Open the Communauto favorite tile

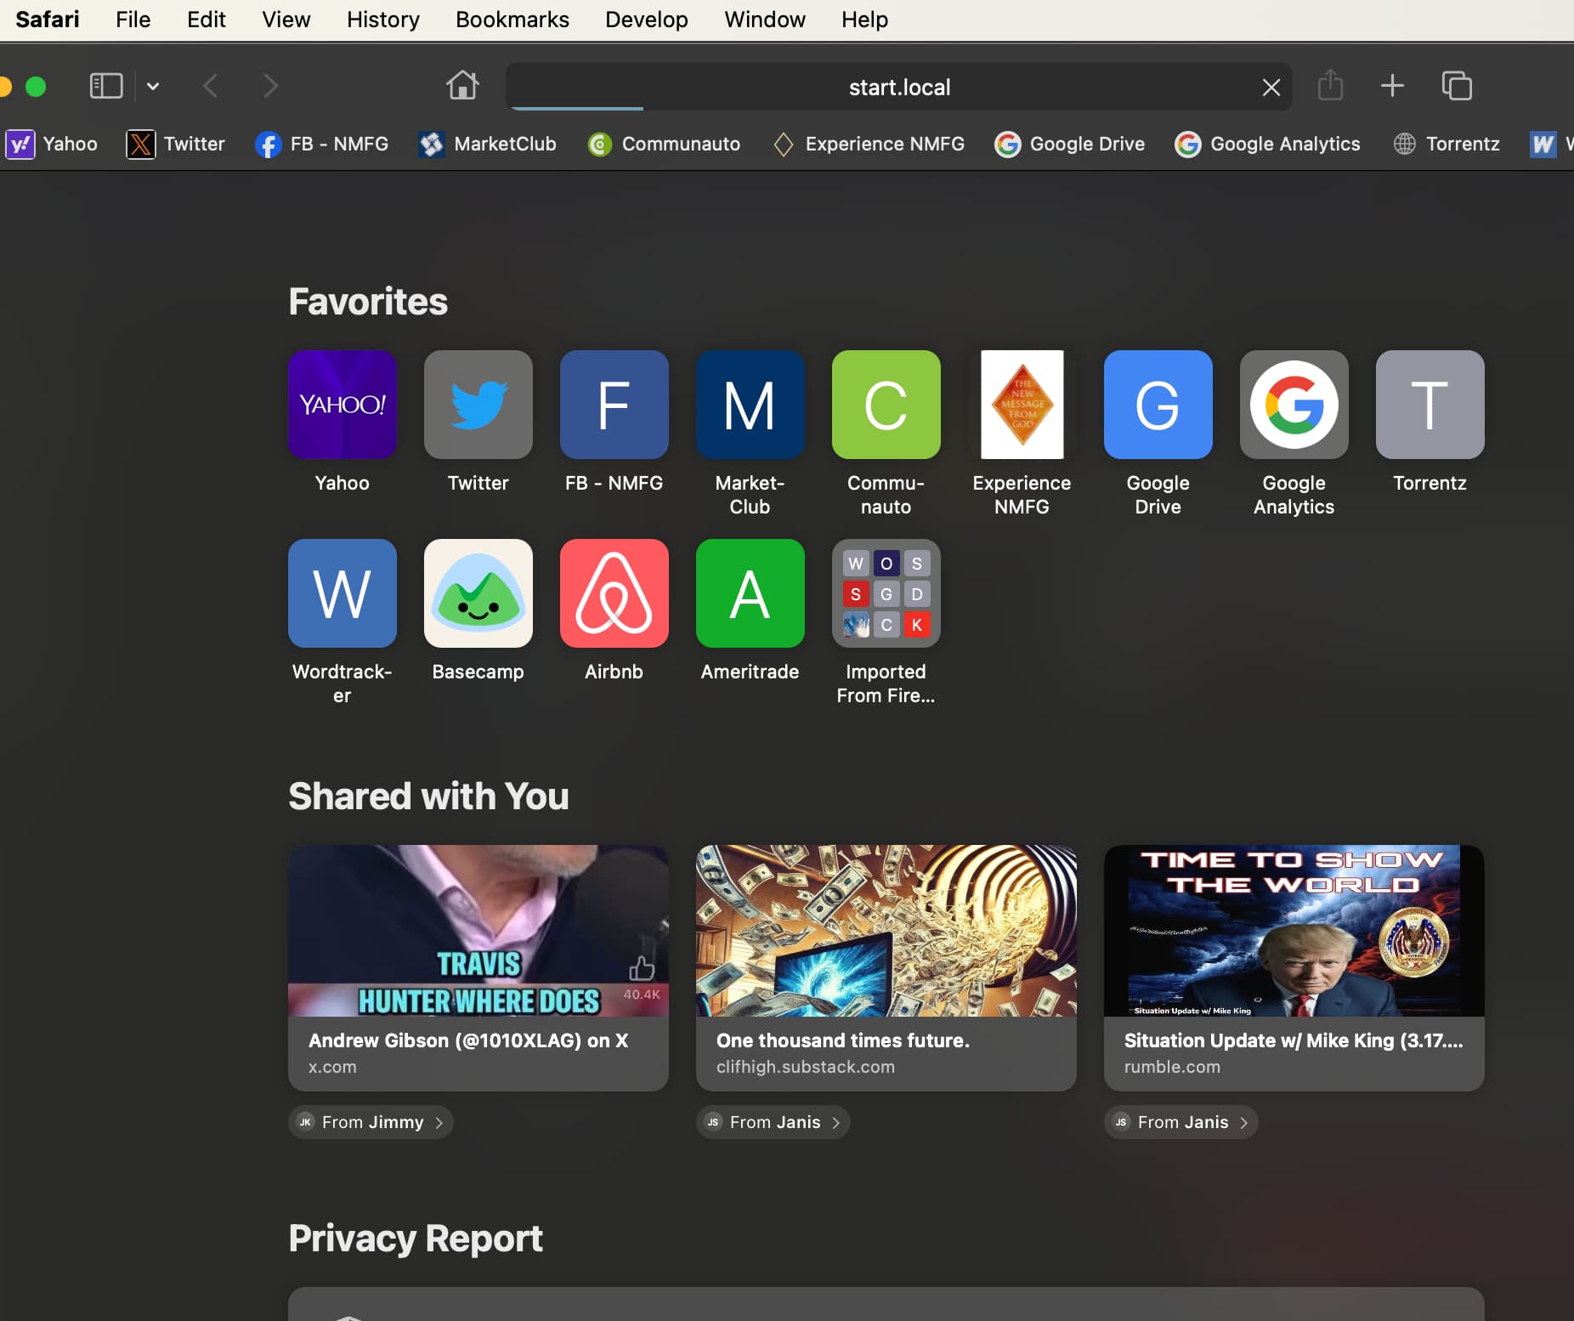tap(886, 405)
